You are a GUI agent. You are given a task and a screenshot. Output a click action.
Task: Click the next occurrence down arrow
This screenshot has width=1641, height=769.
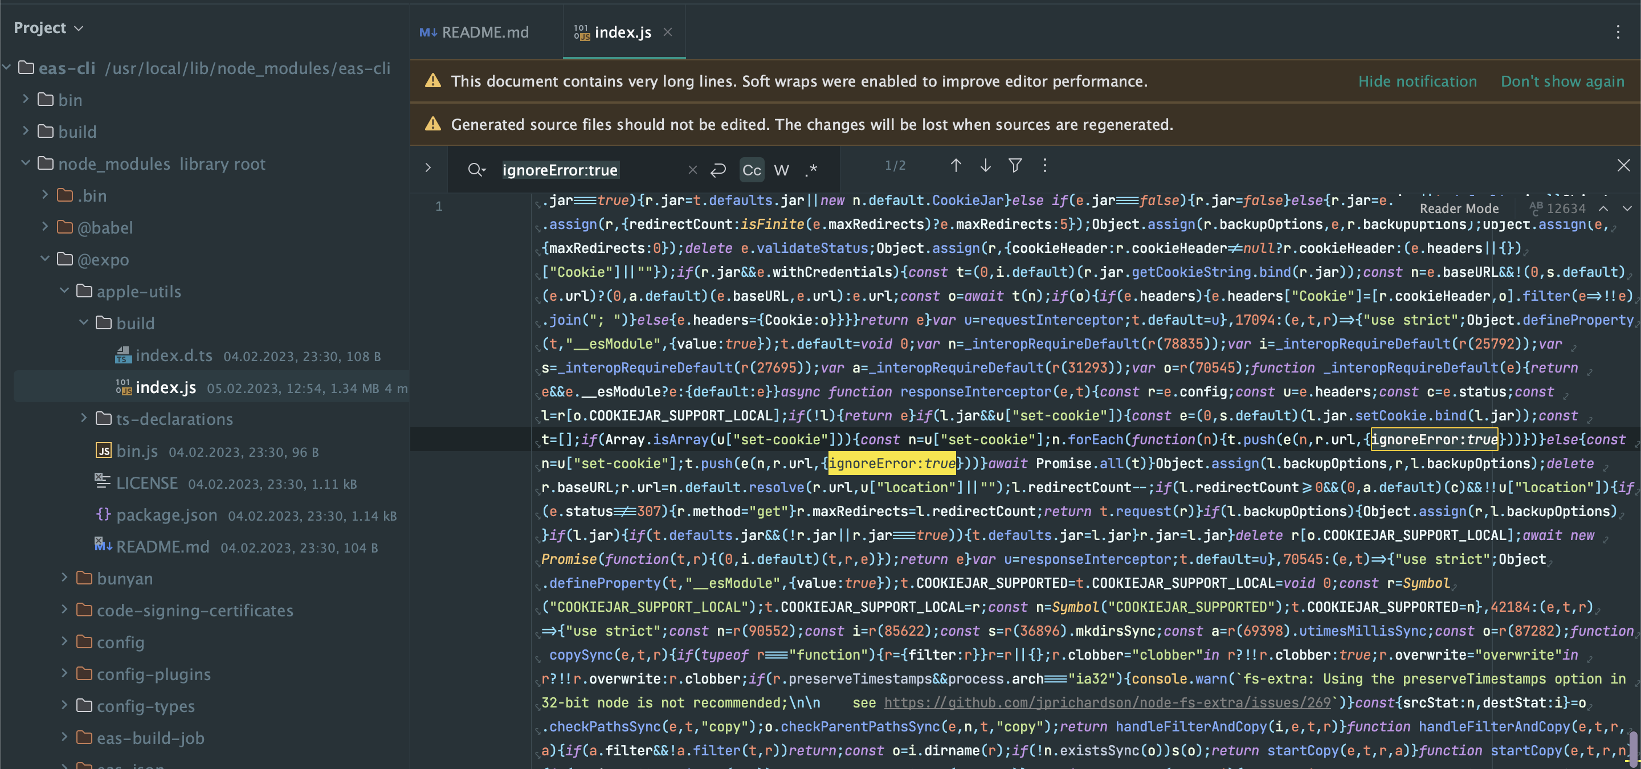click(x=985, y=166)
